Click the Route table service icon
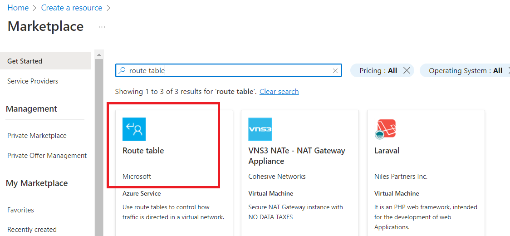Screen dimensions: 510x236 coord(134,129)
